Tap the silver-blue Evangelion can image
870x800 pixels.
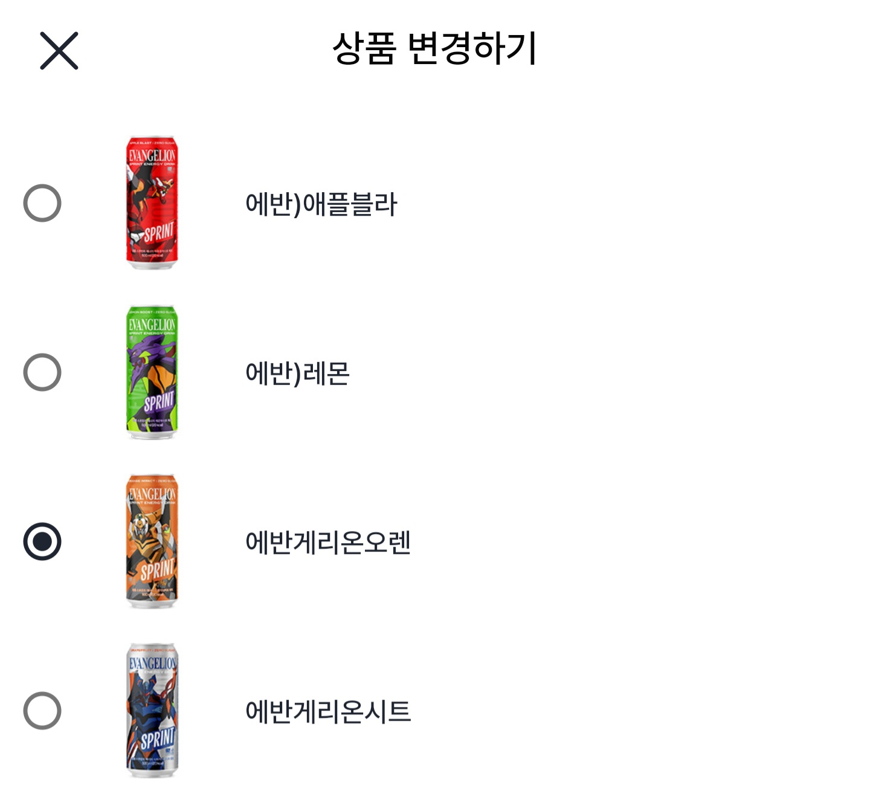point(152,711)
